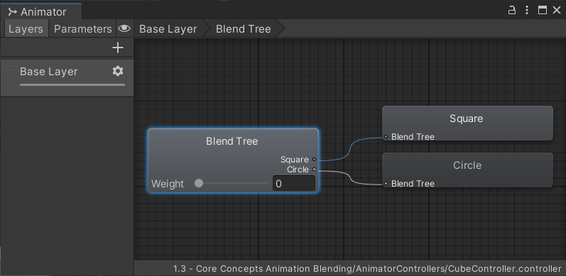Image resolution: width=566 pixels, height=276 pixels.
Task: Go to Base Layer breadcrumb
Action: point(168,29)
